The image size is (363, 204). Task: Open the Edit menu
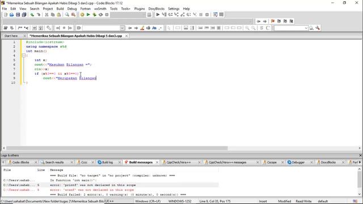tap(13, 8)
